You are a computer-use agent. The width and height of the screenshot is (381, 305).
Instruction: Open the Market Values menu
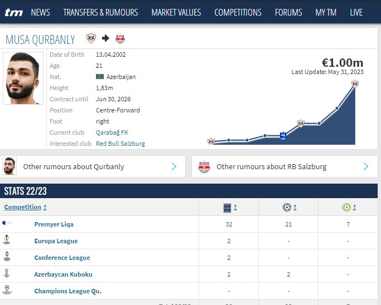(176, 12)
